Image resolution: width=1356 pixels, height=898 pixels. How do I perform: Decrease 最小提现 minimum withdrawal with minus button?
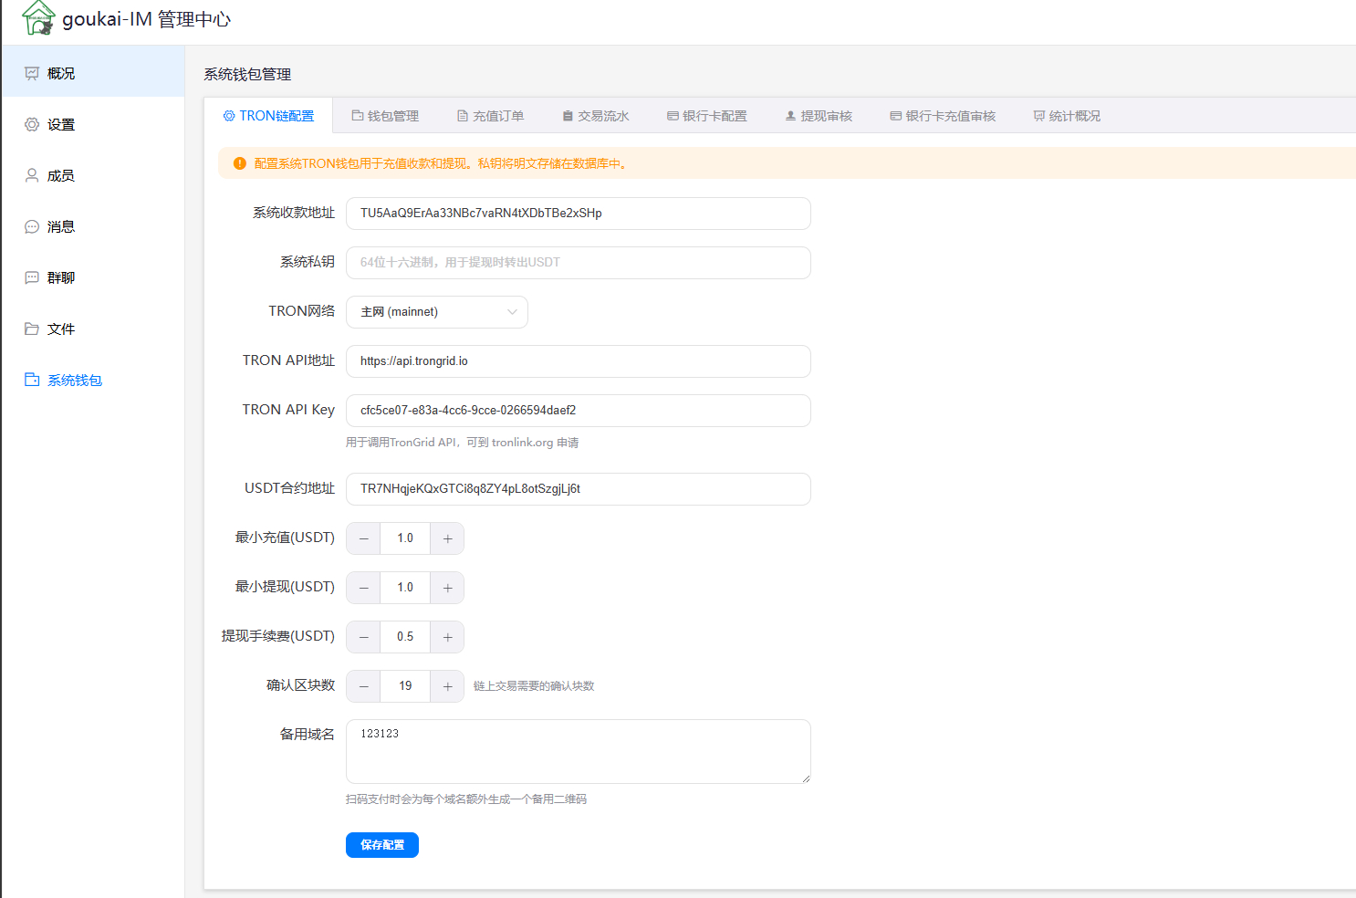point(363,588)
